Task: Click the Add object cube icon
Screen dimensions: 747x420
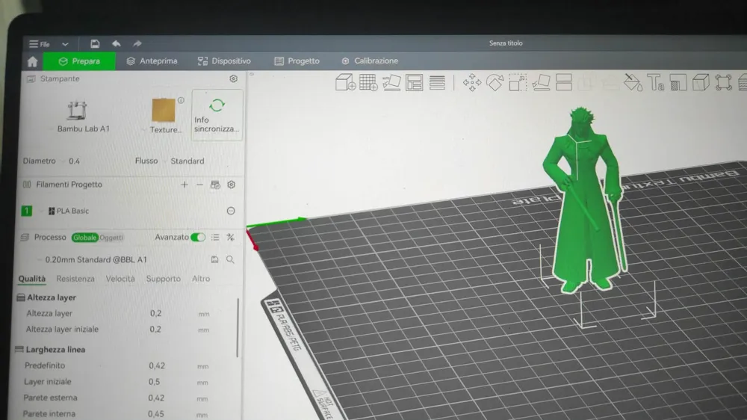Action: coord(345,82)
